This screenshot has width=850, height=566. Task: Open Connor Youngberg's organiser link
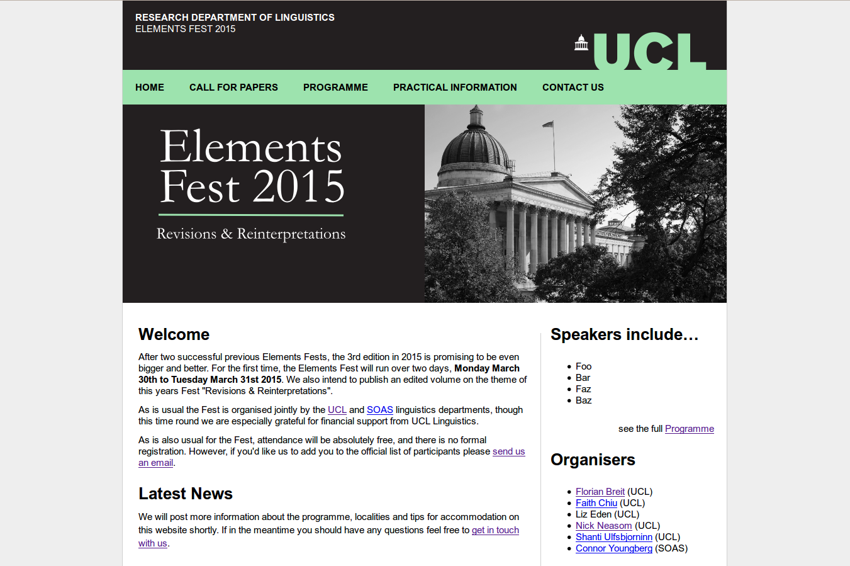(614, 548)
